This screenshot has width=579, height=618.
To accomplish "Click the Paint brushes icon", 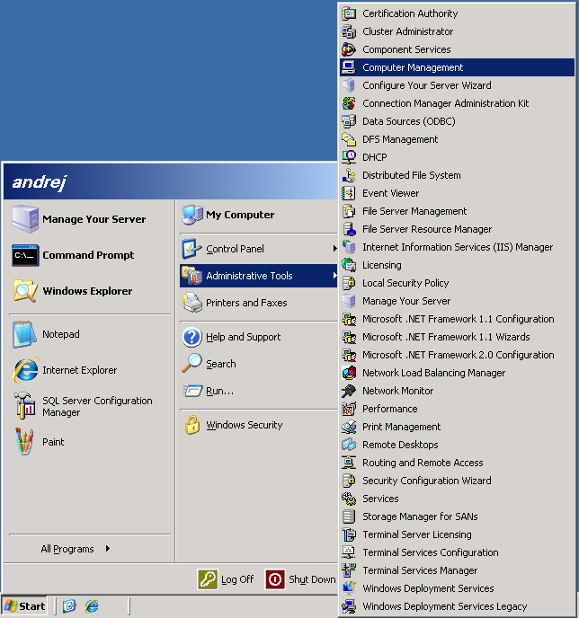I will (x=24, y=442).
